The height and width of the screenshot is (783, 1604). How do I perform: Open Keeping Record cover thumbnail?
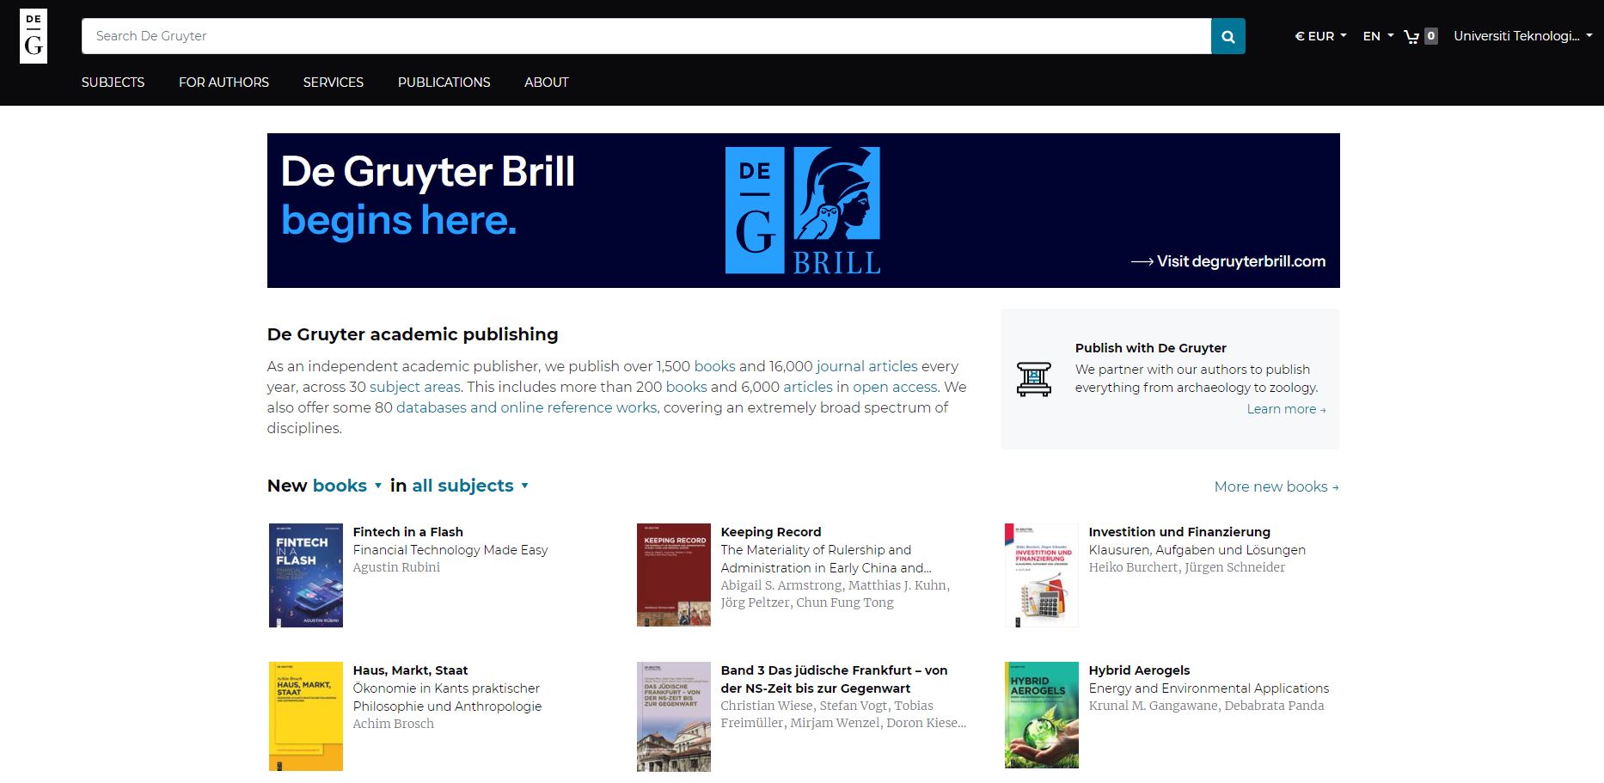[x=674, y=575]
